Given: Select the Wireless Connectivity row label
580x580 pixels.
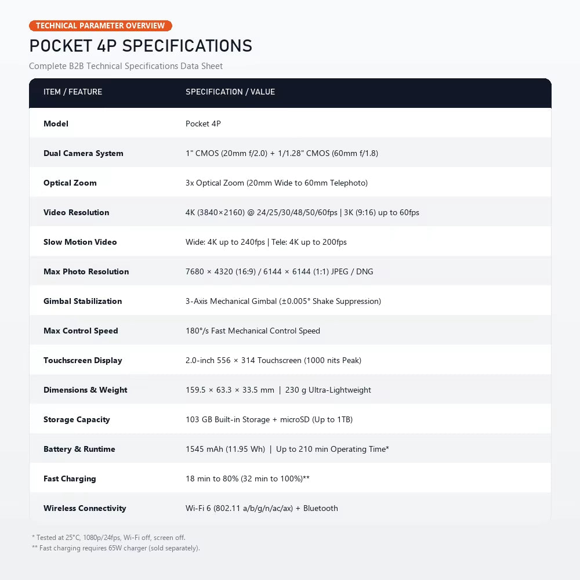Looking at the screenshot, I should [85, 508].
